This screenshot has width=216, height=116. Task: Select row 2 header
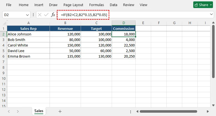[3, 34]
